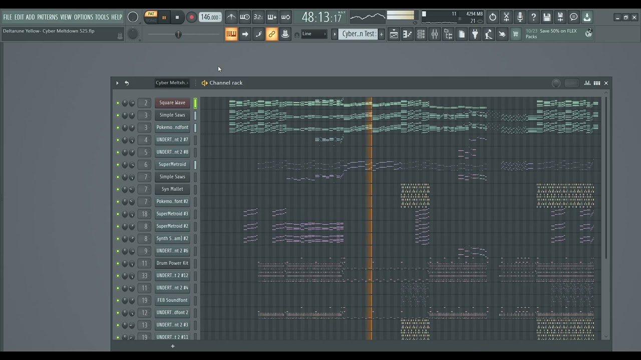Open Channel rack options arrow menu

[117, 83]
